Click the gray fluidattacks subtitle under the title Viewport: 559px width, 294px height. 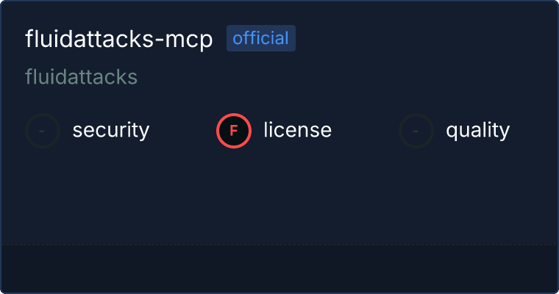[x=82, y=76]
